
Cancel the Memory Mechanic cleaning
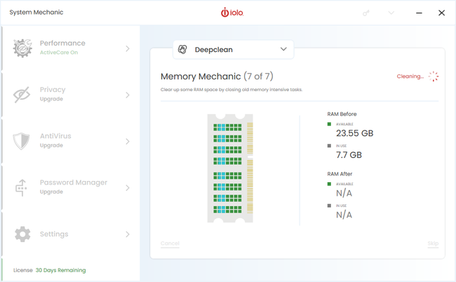pos(170,243)
